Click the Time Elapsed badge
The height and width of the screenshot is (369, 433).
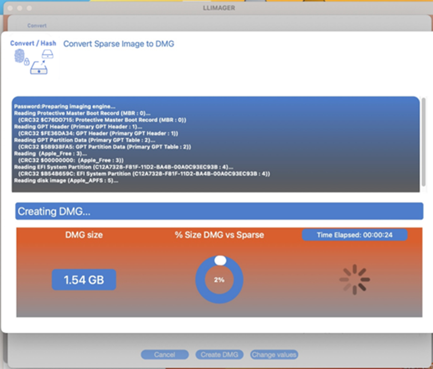355,234
